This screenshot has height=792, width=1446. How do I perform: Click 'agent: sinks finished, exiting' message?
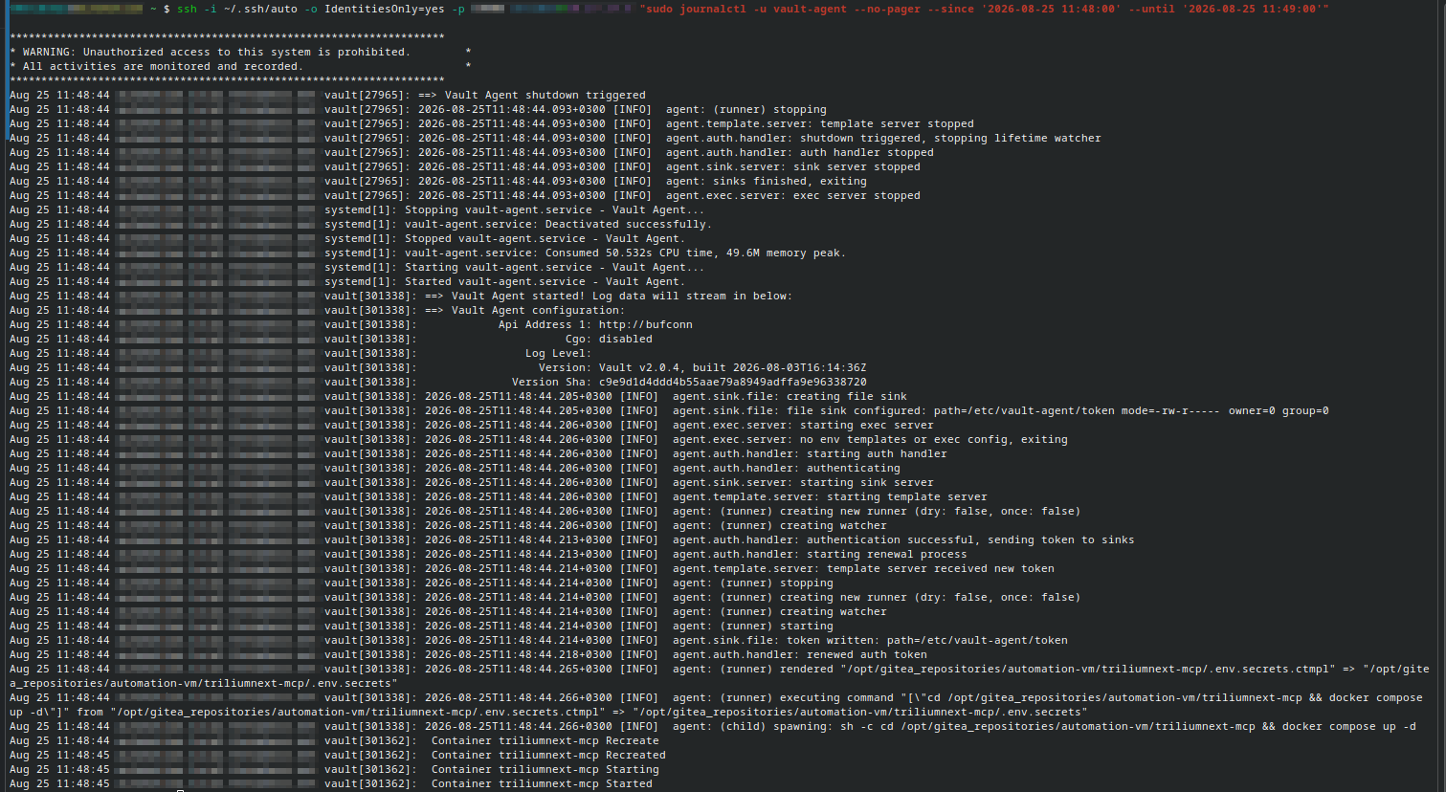pos(767,181)
